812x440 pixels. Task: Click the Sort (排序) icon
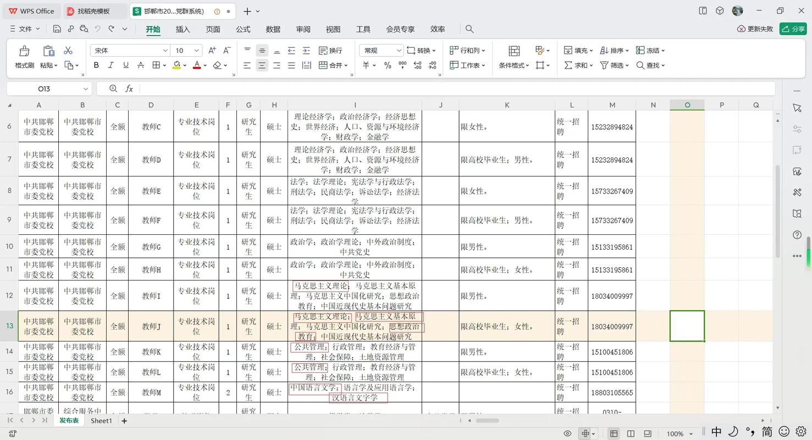603,51
